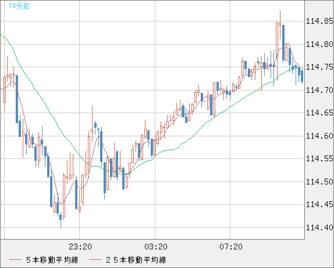334x268 pixels.
Task: Click the 114.60 price axis label
Action: (319, 136)
